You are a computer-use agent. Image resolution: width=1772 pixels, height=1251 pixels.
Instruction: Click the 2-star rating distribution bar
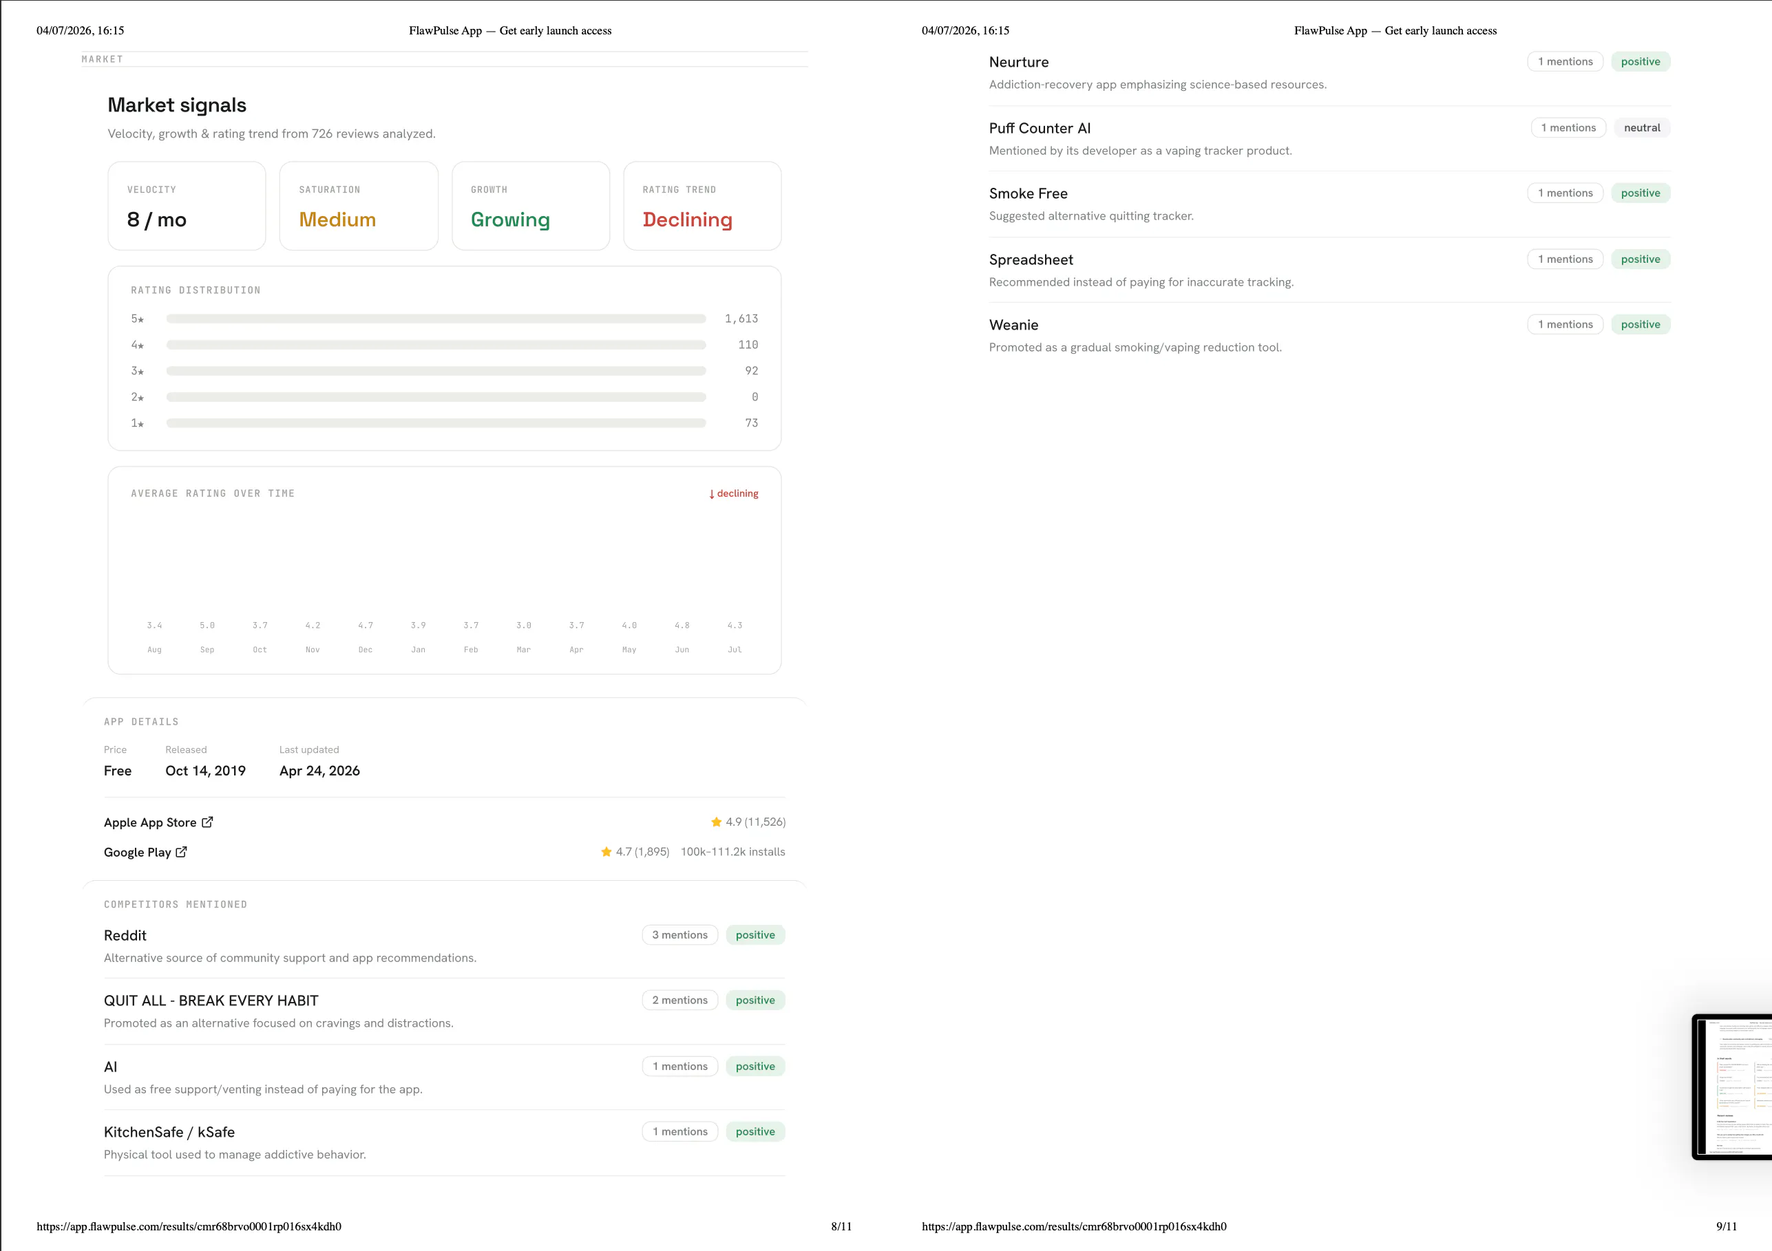point(436,397)
